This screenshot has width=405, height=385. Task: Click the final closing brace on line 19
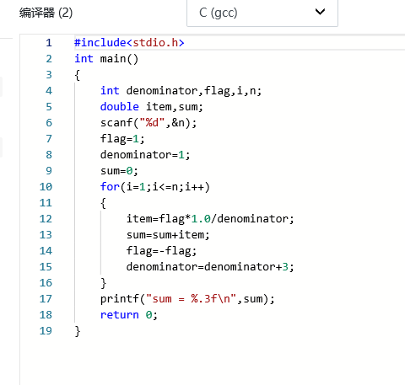[78, 331]
